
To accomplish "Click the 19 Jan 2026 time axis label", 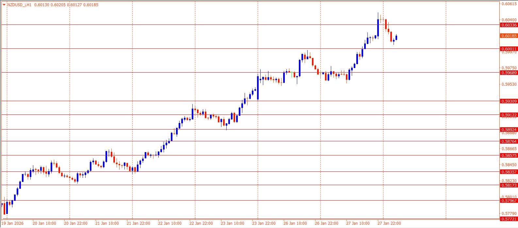I will [x=13, y=223].
